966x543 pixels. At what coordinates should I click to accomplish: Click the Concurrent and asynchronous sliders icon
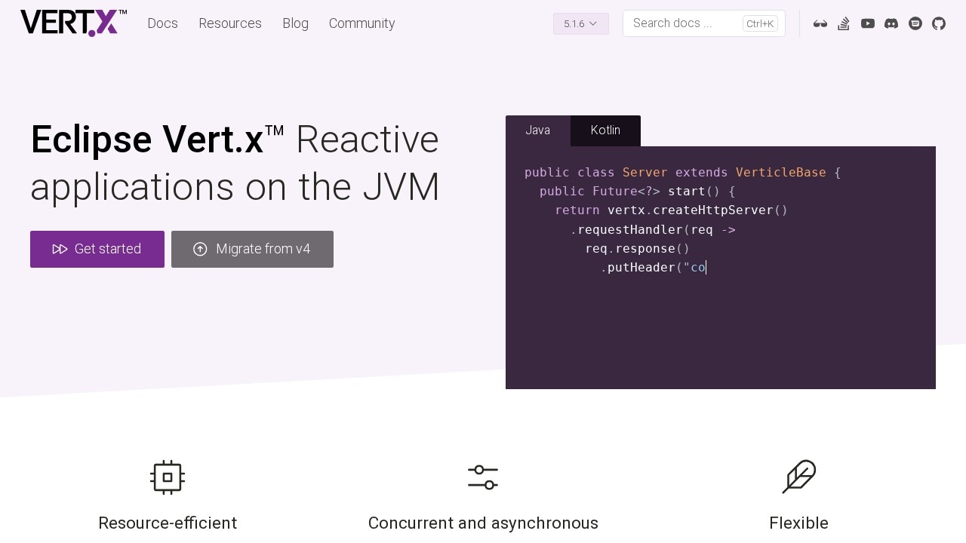(483, 477)
